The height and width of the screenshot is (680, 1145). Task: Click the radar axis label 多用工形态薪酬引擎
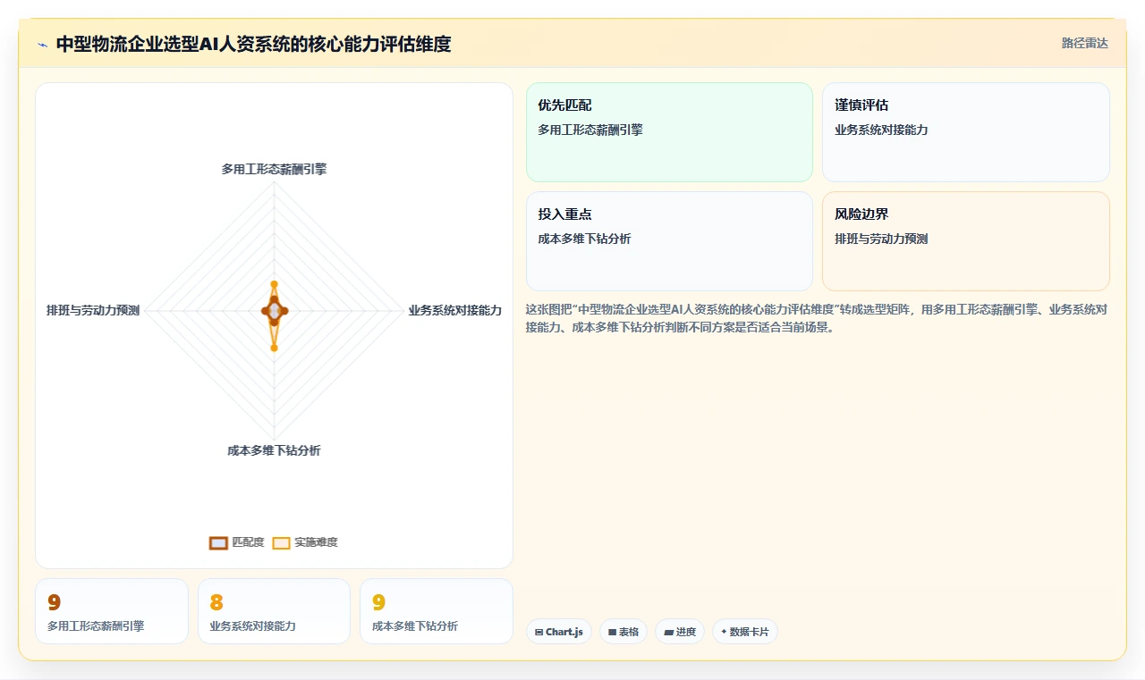tap(274, 169)
